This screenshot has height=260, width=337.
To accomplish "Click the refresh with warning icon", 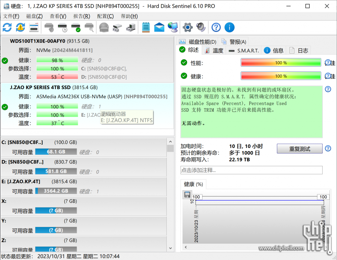I will (20, 27).
